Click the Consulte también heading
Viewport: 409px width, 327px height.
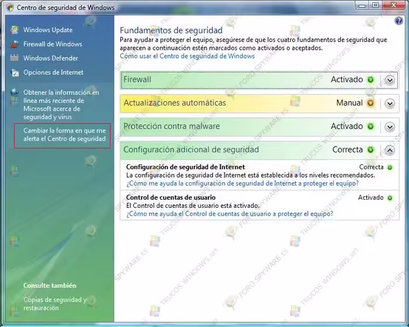click(x=50, y=286)
